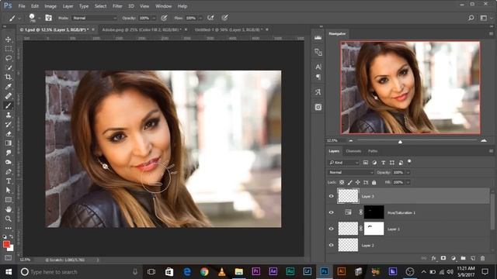Screen dimensions: 497x279
Task: Open layer blend mode Normal dropdown
Action: tap(351, 172)
